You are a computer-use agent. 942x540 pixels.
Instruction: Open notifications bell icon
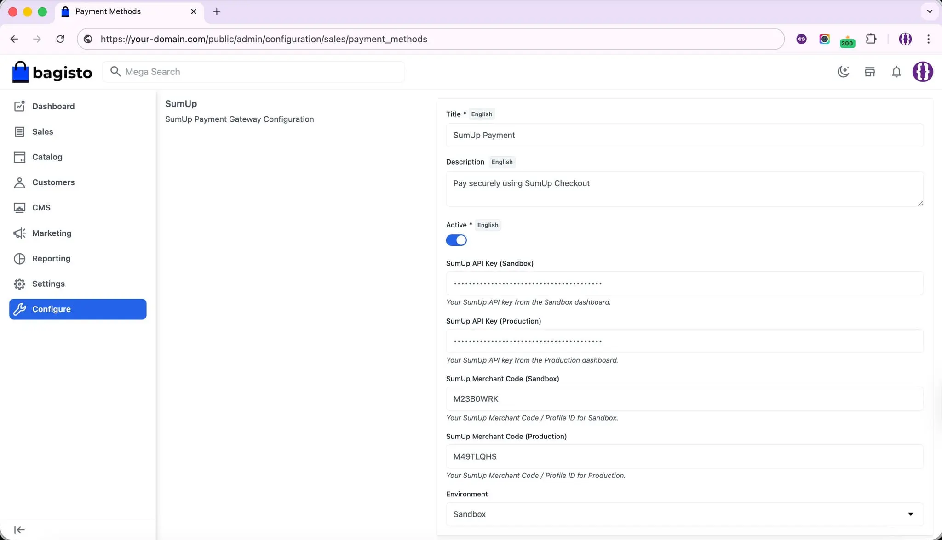[x=896, y=72]
